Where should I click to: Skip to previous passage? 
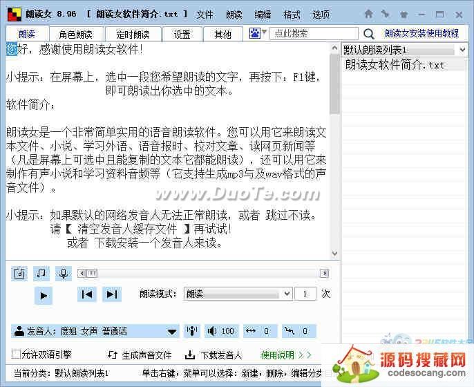click(x=87, y=294)
